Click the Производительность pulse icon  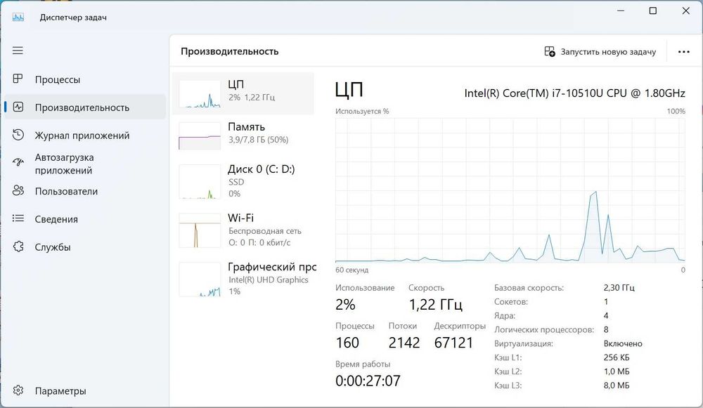coord(18,107)
